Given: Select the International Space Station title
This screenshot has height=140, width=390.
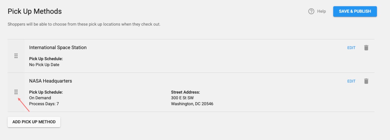Looking at the screenshot, I should point(58,47).
